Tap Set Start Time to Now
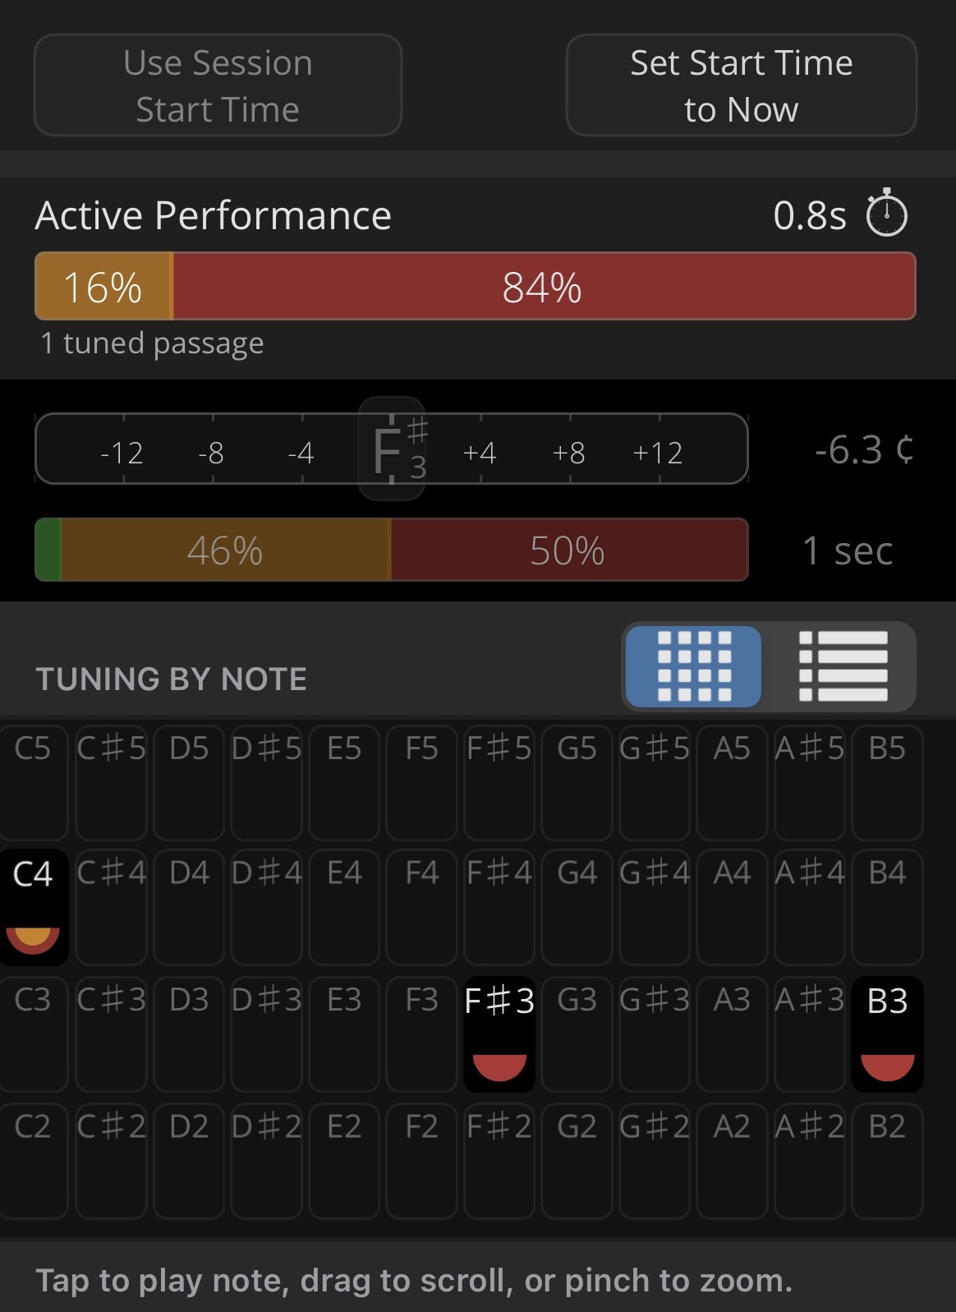Viewport: 956px width, 1312px height. tap(742, 85)
